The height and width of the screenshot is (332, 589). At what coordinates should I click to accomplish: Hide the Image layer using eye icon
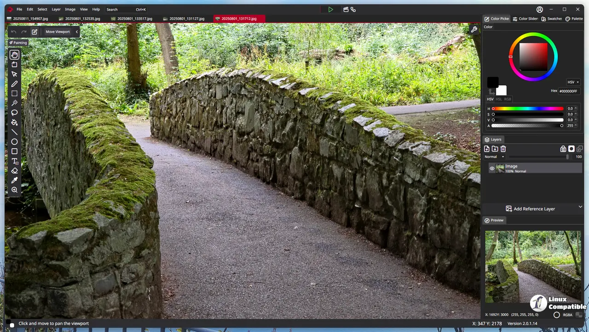tap(491, 169)
